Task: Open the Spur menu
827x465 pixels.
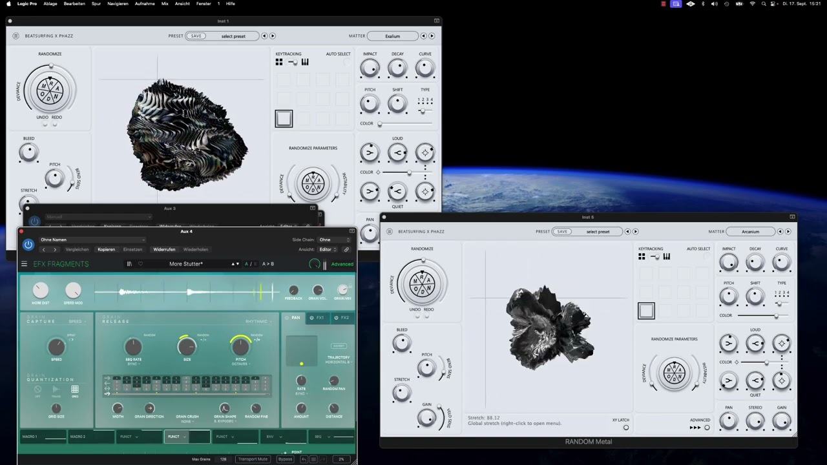Action: pos(96,4)
